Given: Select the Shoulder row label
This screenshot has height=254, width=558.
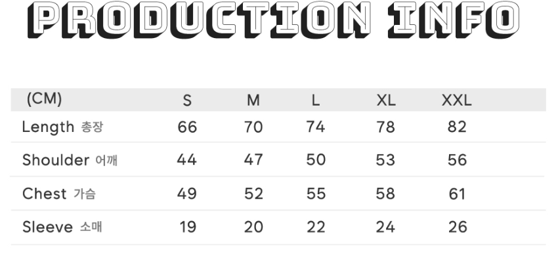Looking at the screenshot, I should click(70, 160).
